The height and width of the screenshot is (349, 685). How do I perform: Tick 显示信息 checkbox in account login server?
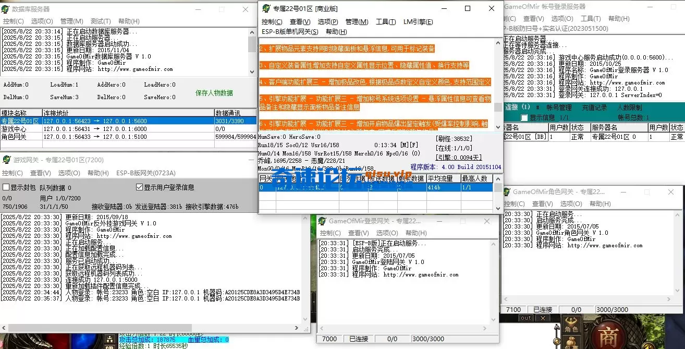(524, 118)
